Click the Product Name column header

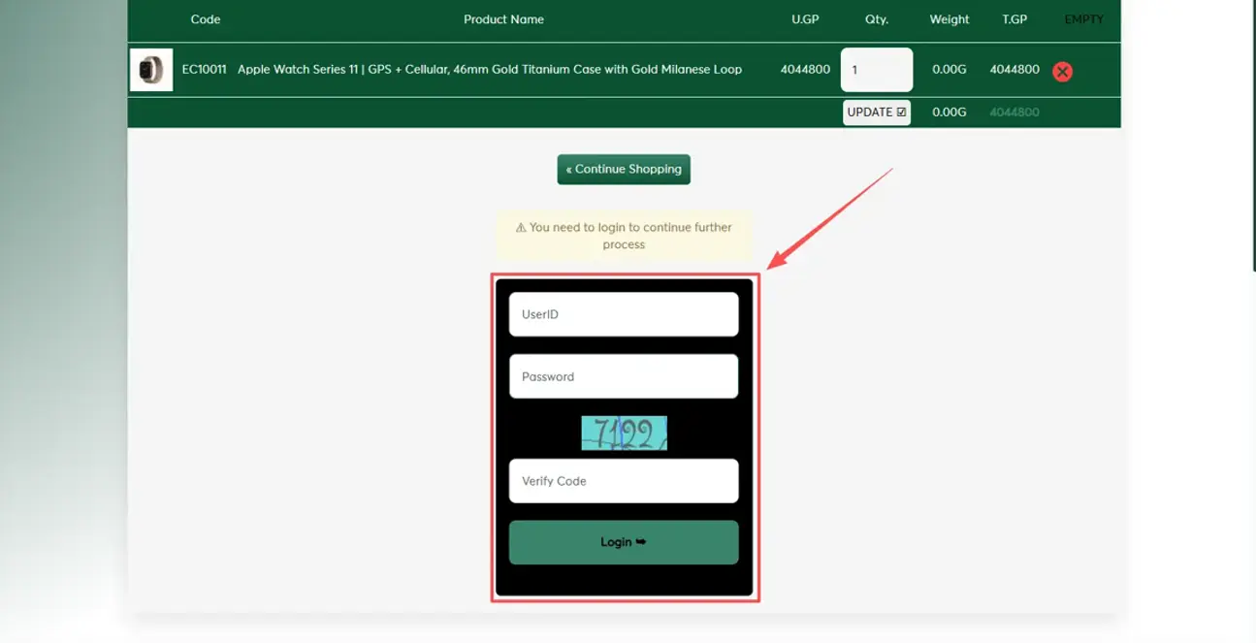[503, 19]
